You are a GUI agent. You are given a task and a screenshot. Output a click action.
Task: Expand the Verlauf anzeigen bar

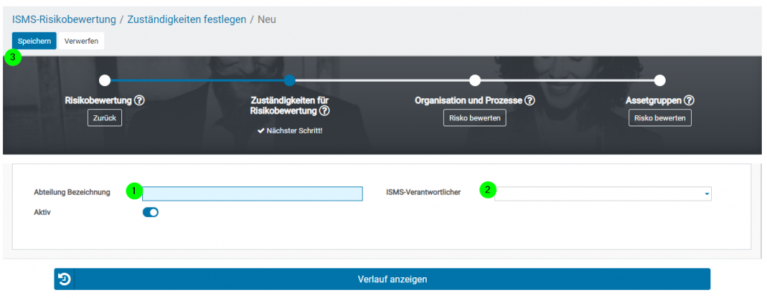(392, 279)
